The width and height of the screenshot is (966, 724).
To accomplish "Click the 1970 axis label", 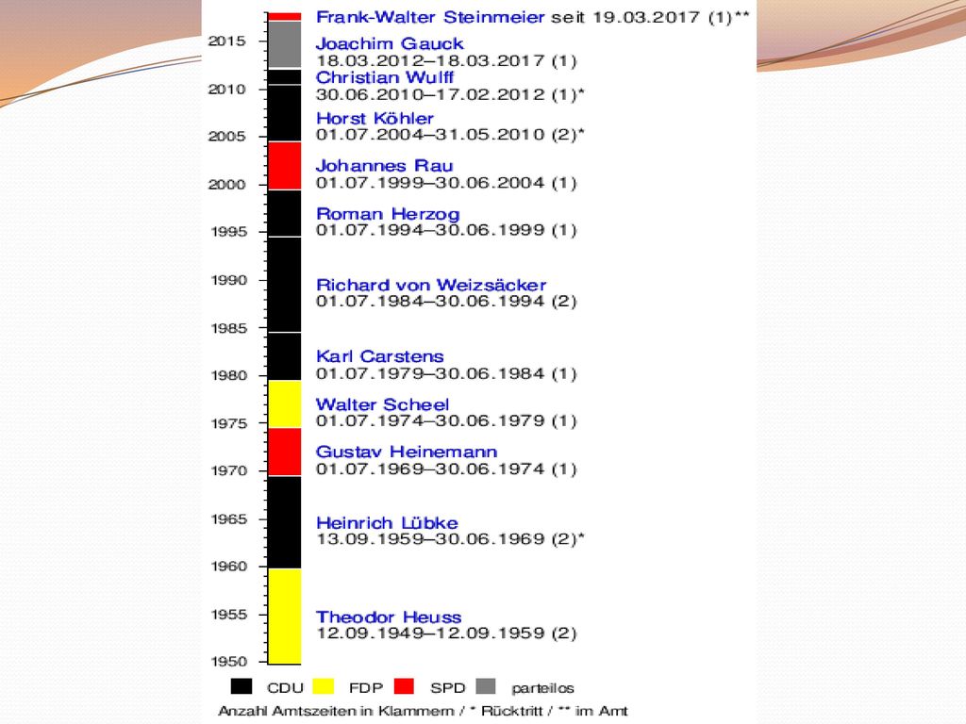I will [x=228, y=471].
